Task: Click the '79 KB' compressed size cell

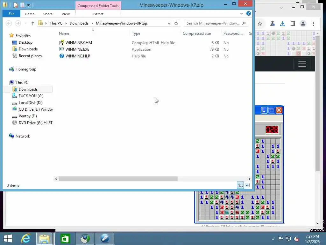Action: click(x=214, y=49)
